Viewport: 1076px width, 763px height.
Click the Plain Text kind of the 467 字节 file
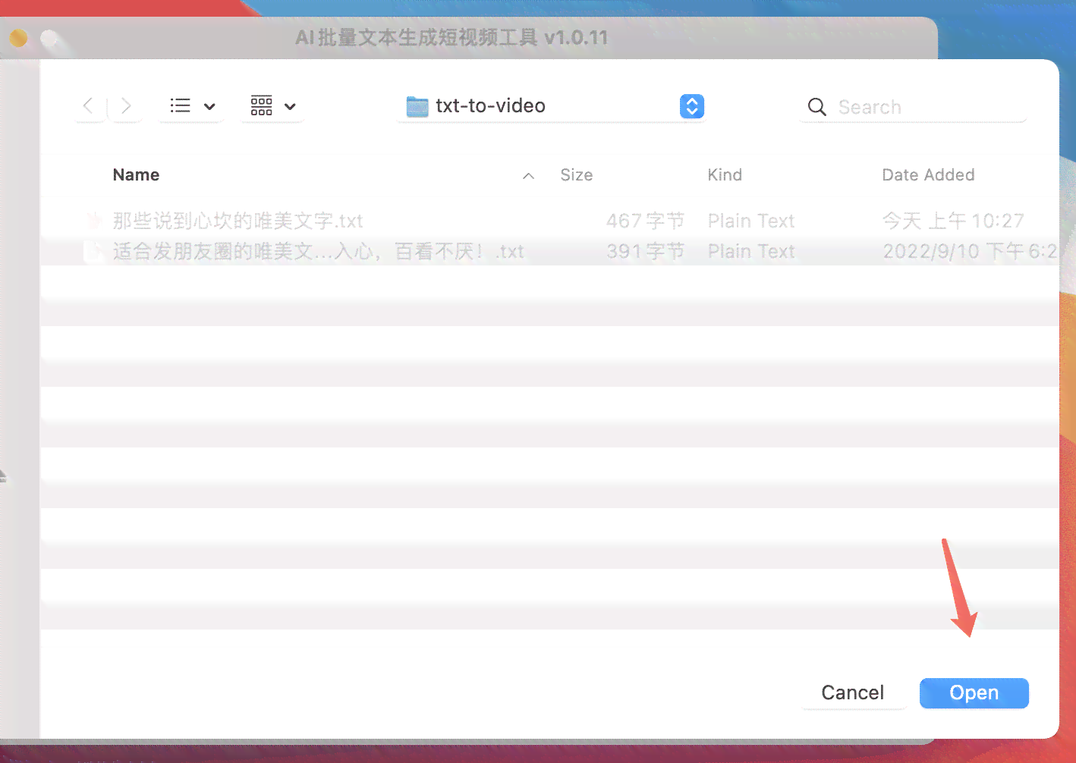[x=751, y=221]
